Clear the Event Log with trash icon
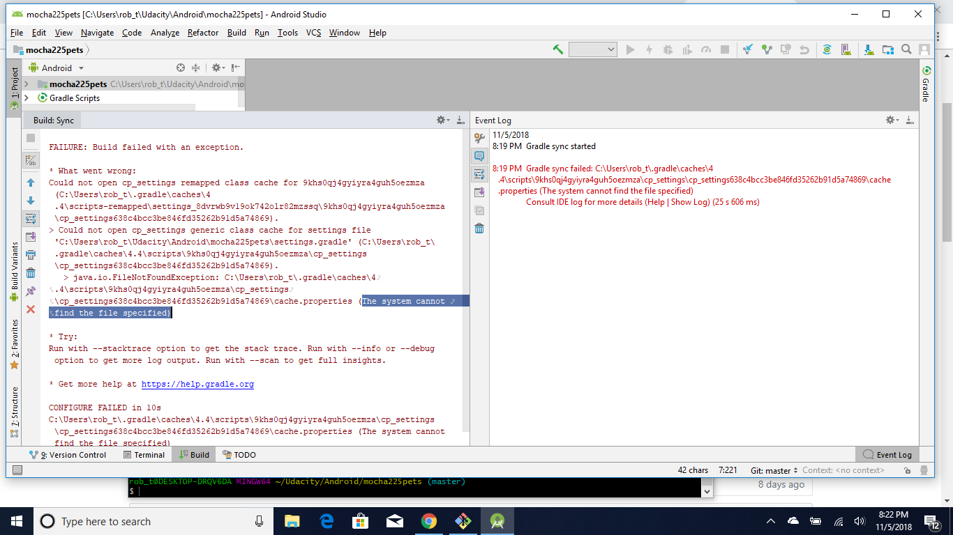953x535 pixels. pyautogui.click(x=479, y=228)
